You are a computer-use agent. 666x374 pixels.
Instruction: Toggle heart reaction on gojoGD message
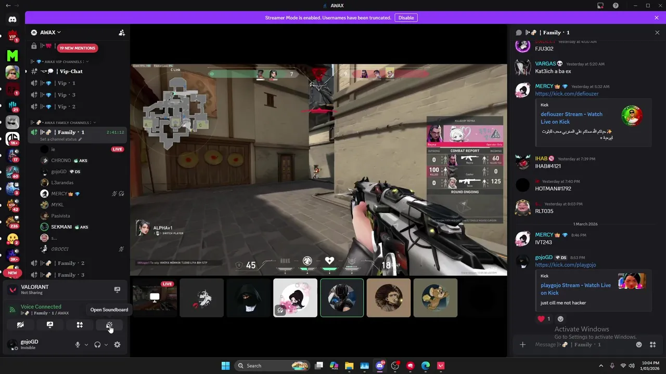click(x=544, y=319)
